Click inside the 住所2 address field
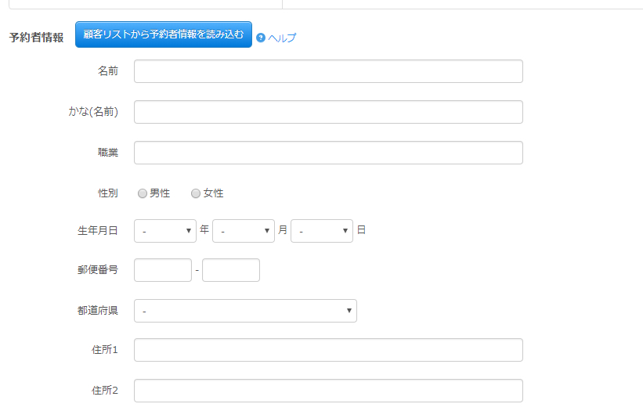Image resolution: width=643 pixels, height=411 pixels. 328,391
